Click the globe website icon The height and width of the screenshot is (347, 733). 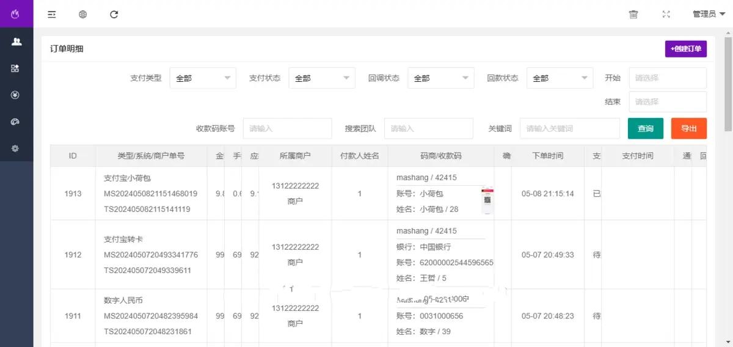tap(83, 14)
